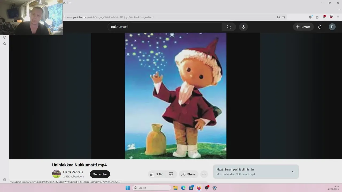The height and width of the screenshot is (192, 342).
Task: Open extension icon with red badge
Action: 324,17
